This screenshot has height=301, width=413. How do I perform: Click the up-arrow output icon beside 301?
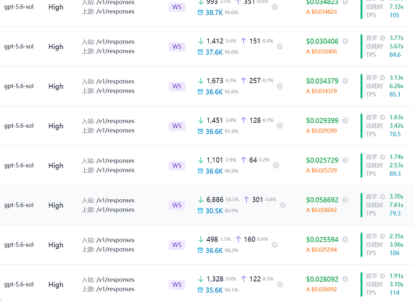[x=246, y=200]
